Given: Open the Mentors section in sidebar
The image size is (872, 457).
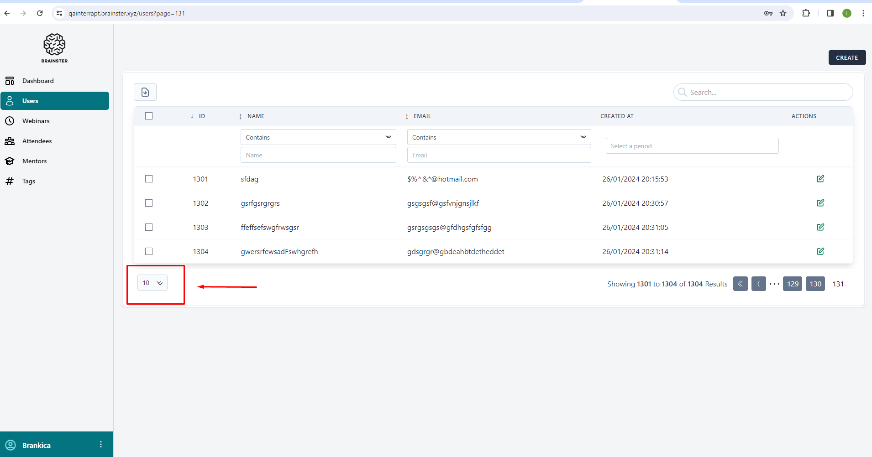Looking at the screenshot, I should [34, 161].
